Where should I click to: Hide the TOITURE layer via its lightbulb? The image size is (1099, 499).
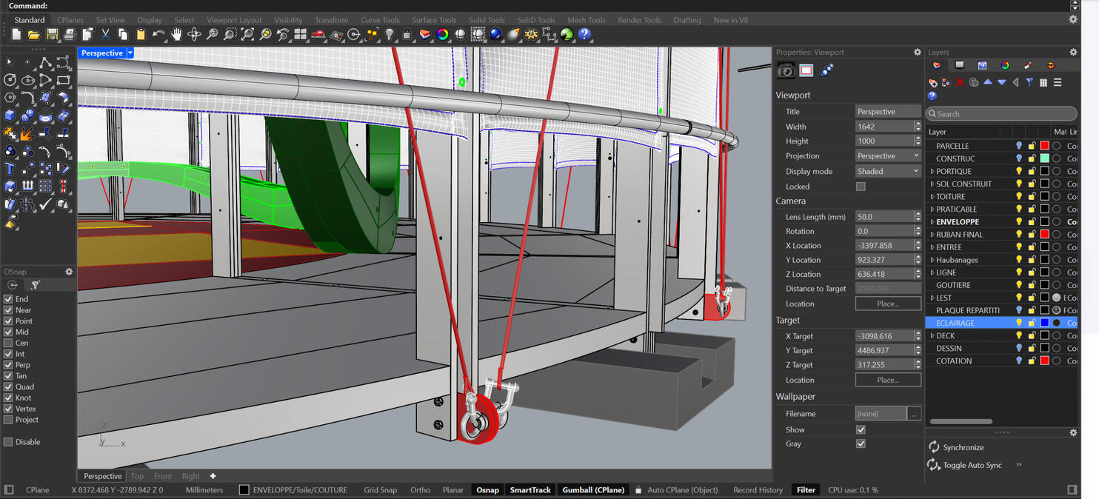point(1020,196)
